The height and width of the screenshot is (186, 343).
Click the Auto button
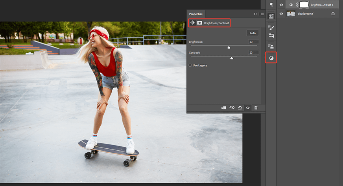point(253,33)
